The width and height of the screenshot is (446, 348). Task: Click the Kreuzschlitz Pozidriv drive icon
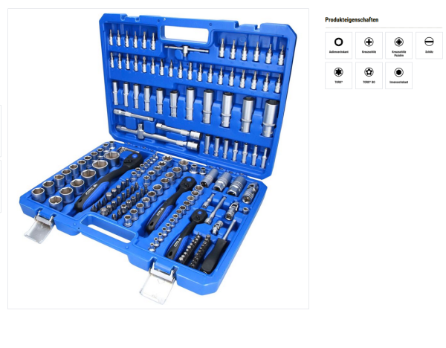[398, 42]
